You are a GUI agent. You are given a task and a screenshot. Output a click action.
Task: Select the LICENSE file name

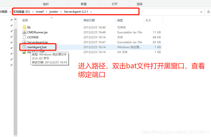coord(33,37)
